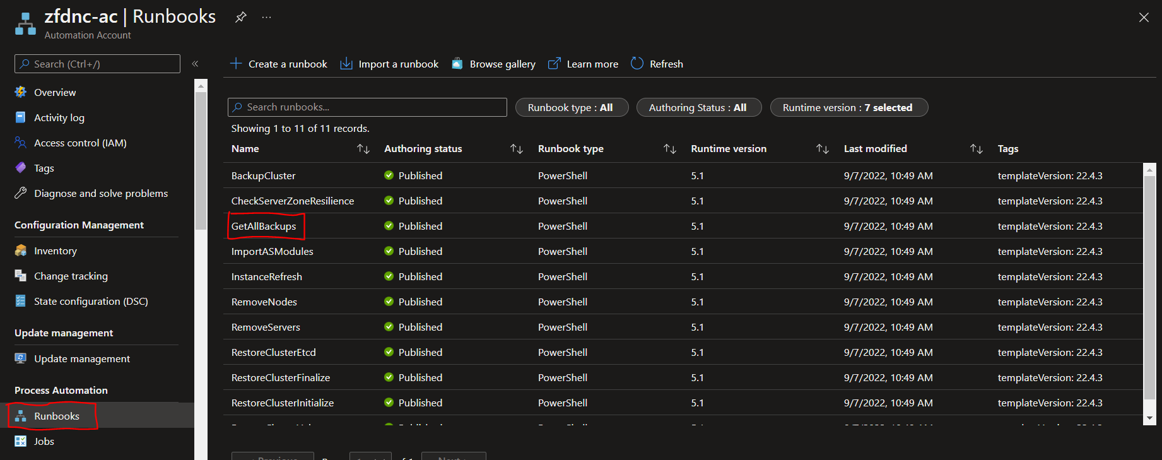Click the Overview sidebar icon

click(x=21, y=92)
